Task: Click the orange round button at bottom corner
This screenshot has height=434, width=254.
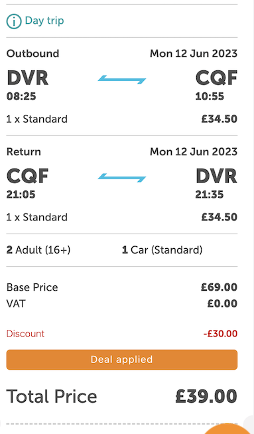Action: [227, 429]
